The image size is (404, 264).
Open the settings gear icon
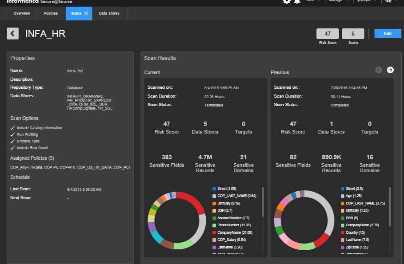287,1
